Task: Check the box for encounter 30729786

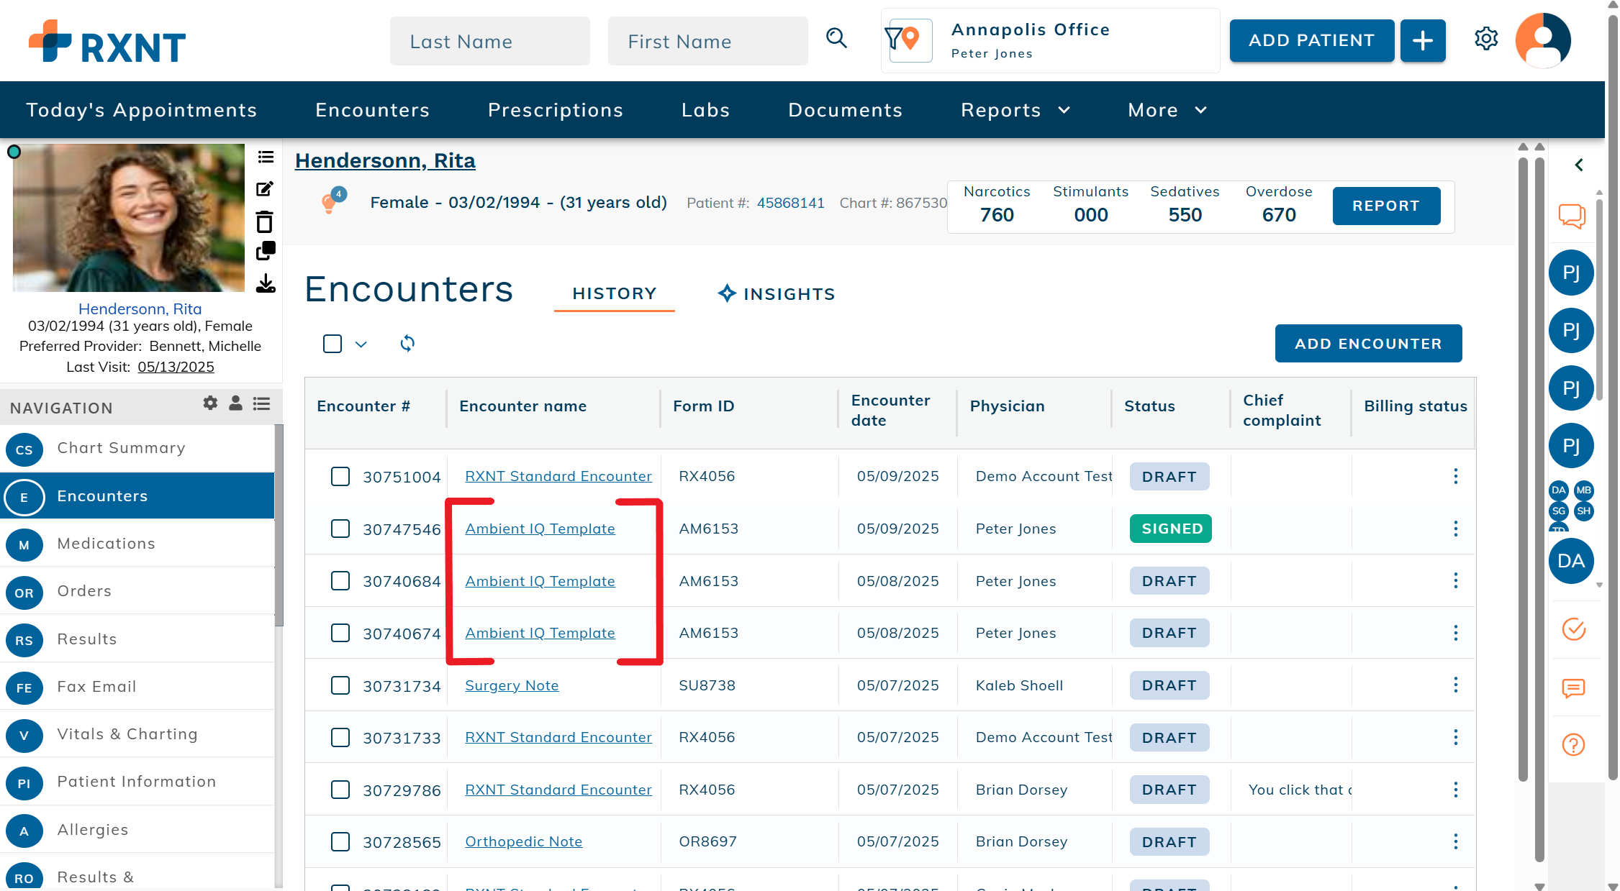Action: (x=340, y=790)
